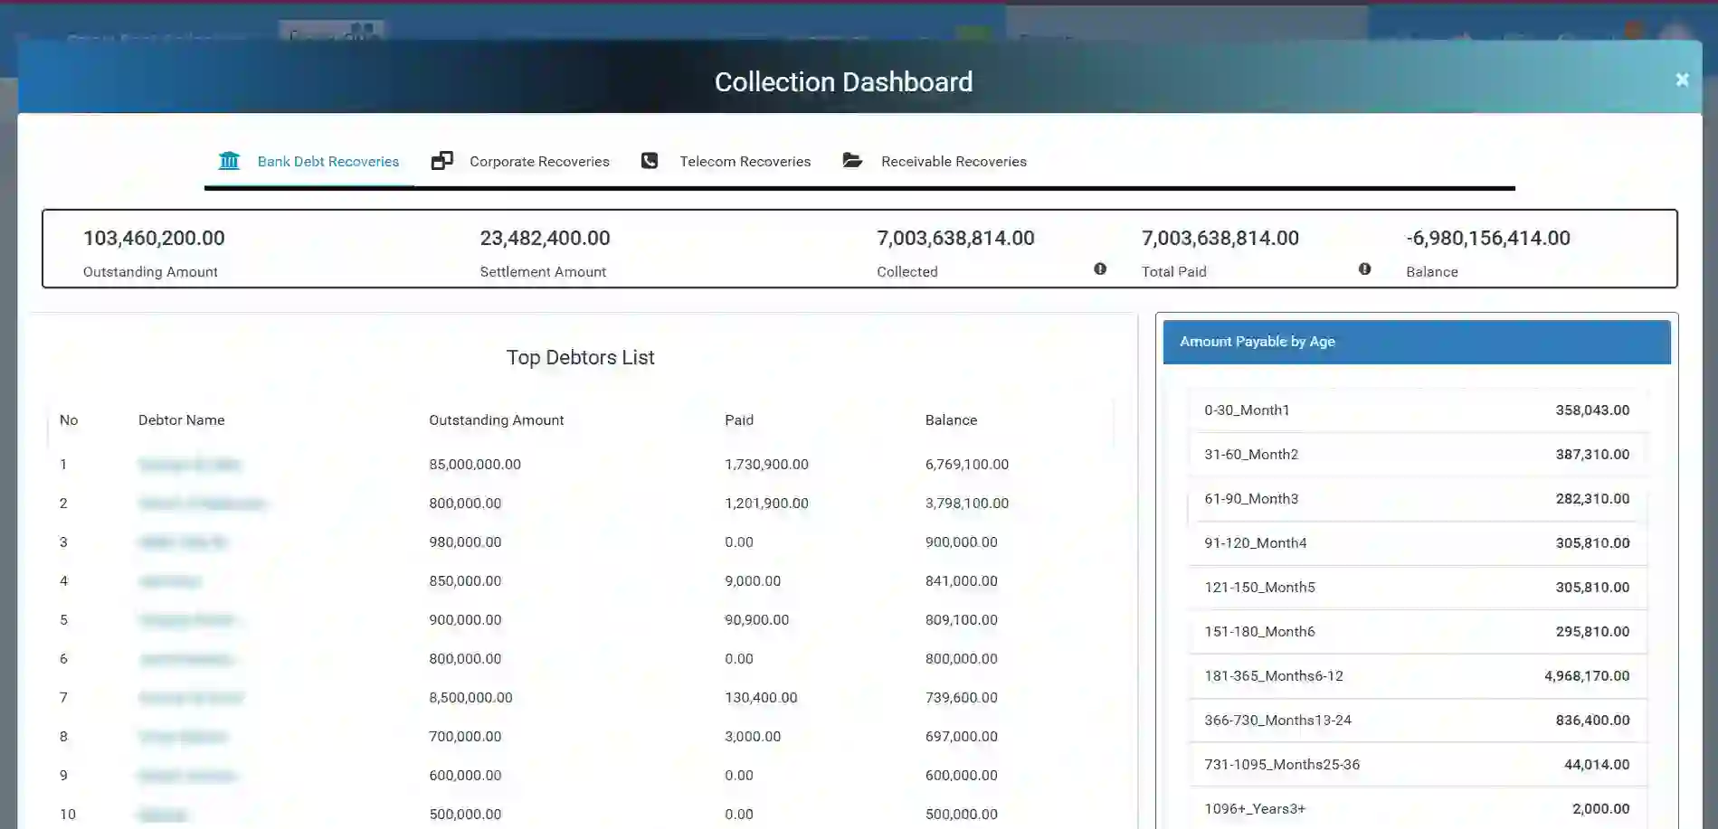The image size is (1718, 829).
Task: Select the Bank Debt Recoveries bank icon
Action: coord(229,160)
